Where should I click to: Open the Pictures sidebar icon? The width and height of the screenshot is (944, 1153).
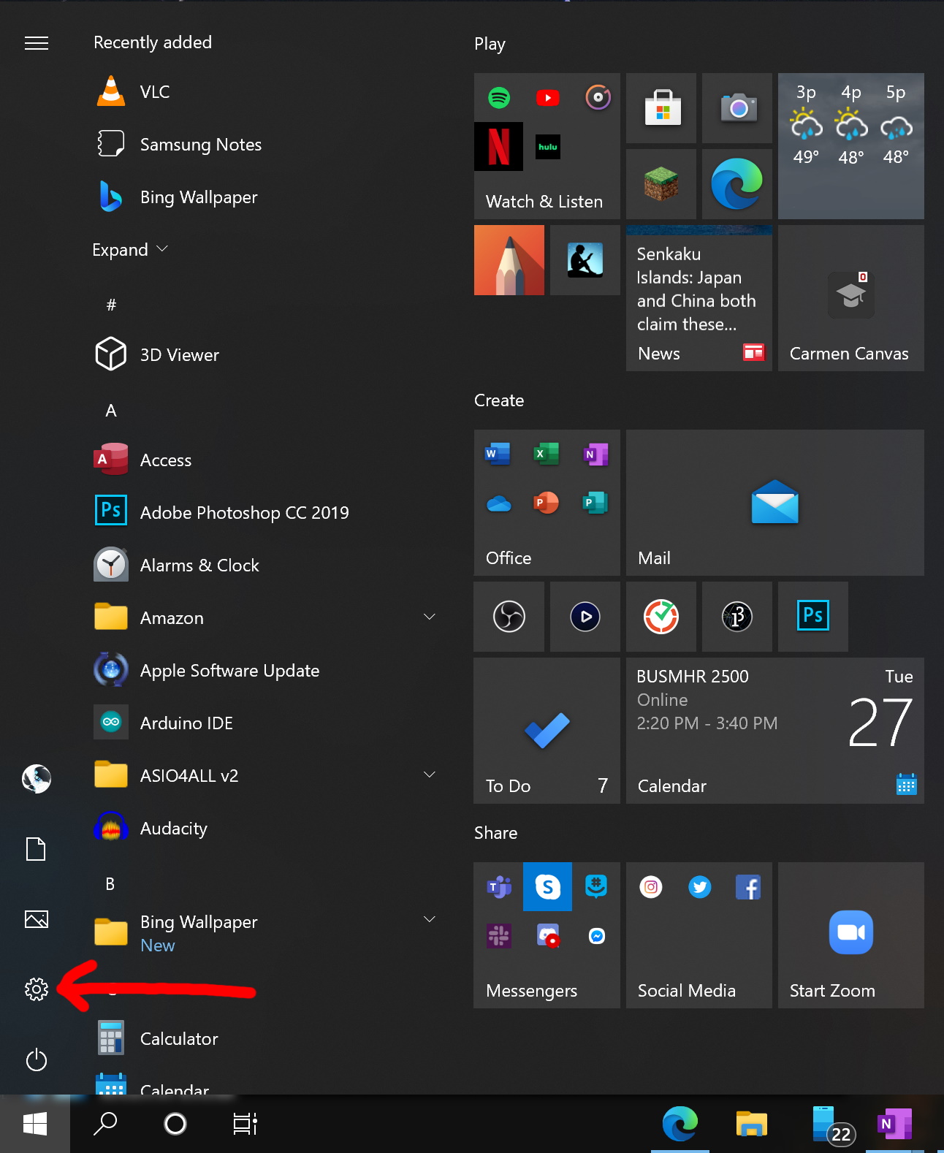(36, 918)
